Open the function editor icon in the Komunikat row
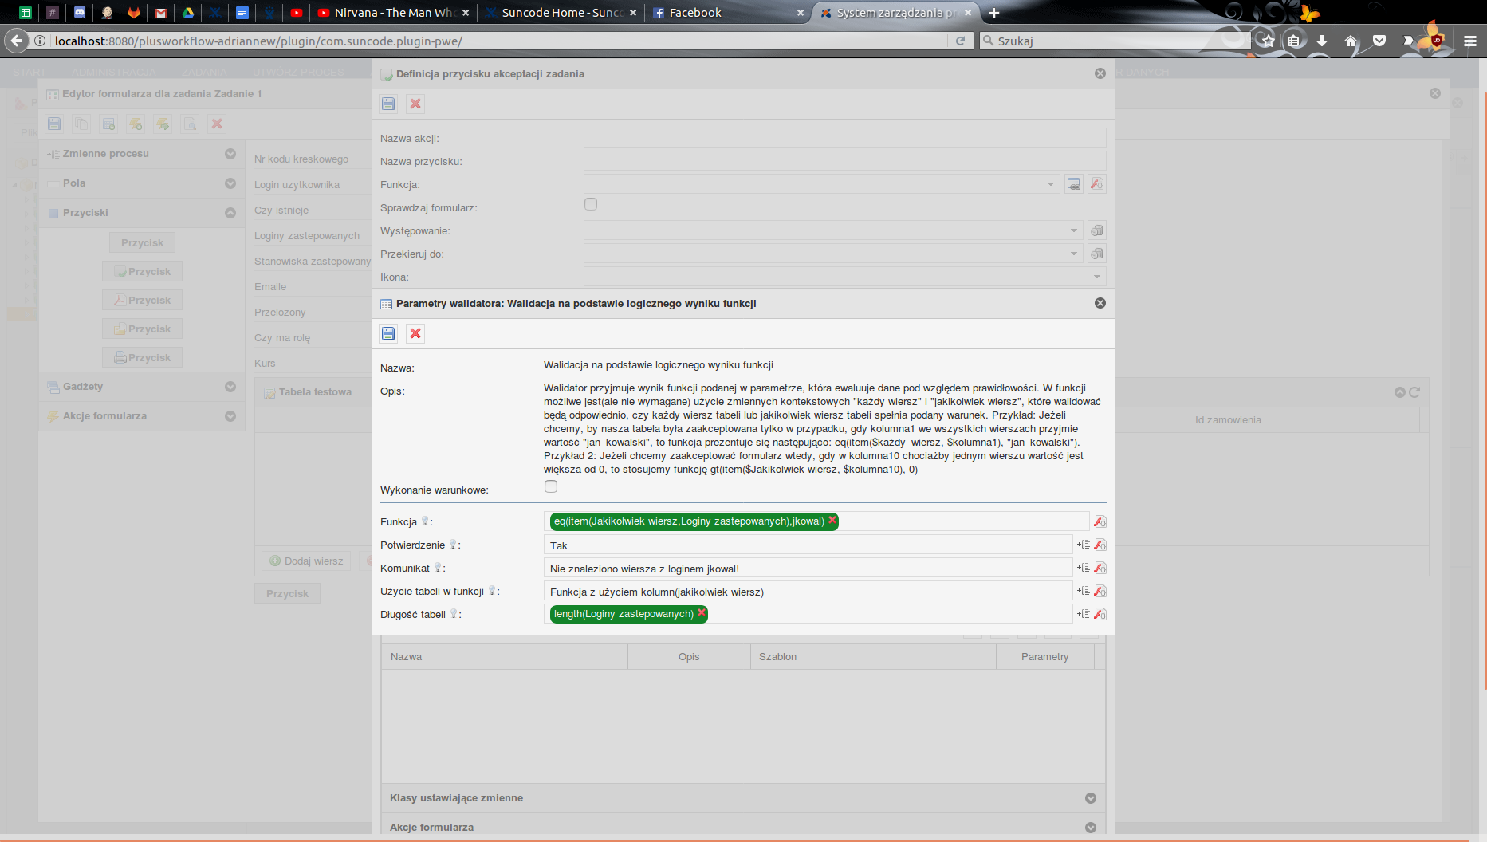The image size is (1487, 842). pos(1100,568)
